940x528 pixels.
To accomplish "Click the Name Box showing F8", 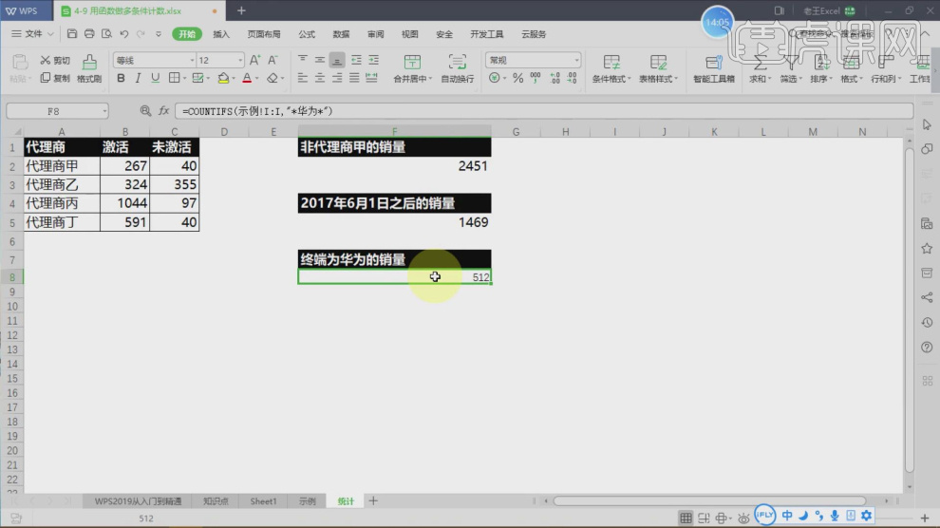I will (54, 111).
